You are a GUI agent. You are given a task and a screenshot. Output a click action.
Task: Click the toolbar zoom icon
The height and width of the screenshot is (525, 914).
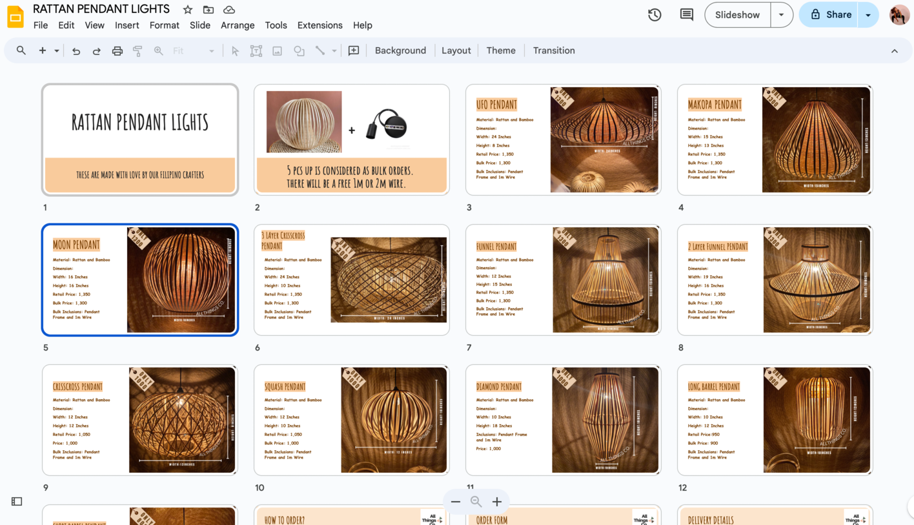point(158,50)
